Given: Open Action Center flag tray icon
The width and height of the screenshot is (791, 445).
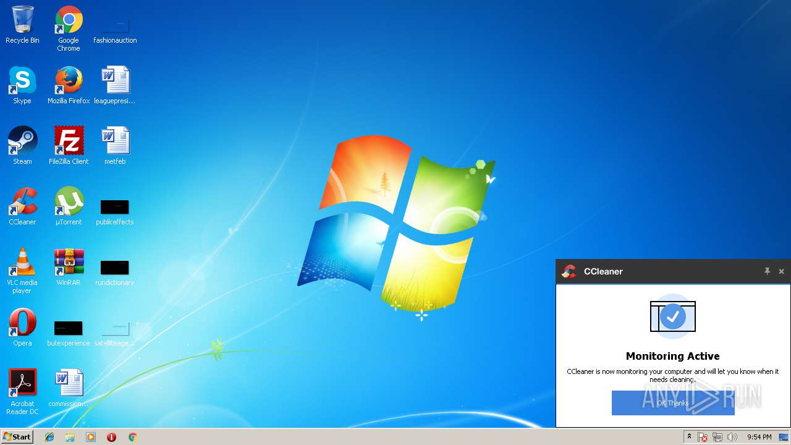Looking at the screenshot, I should pos(703,437).
